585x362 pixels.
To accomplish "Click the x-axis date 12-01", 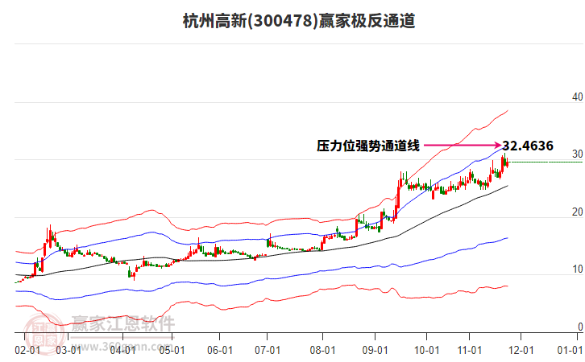I will pos(521,351).
